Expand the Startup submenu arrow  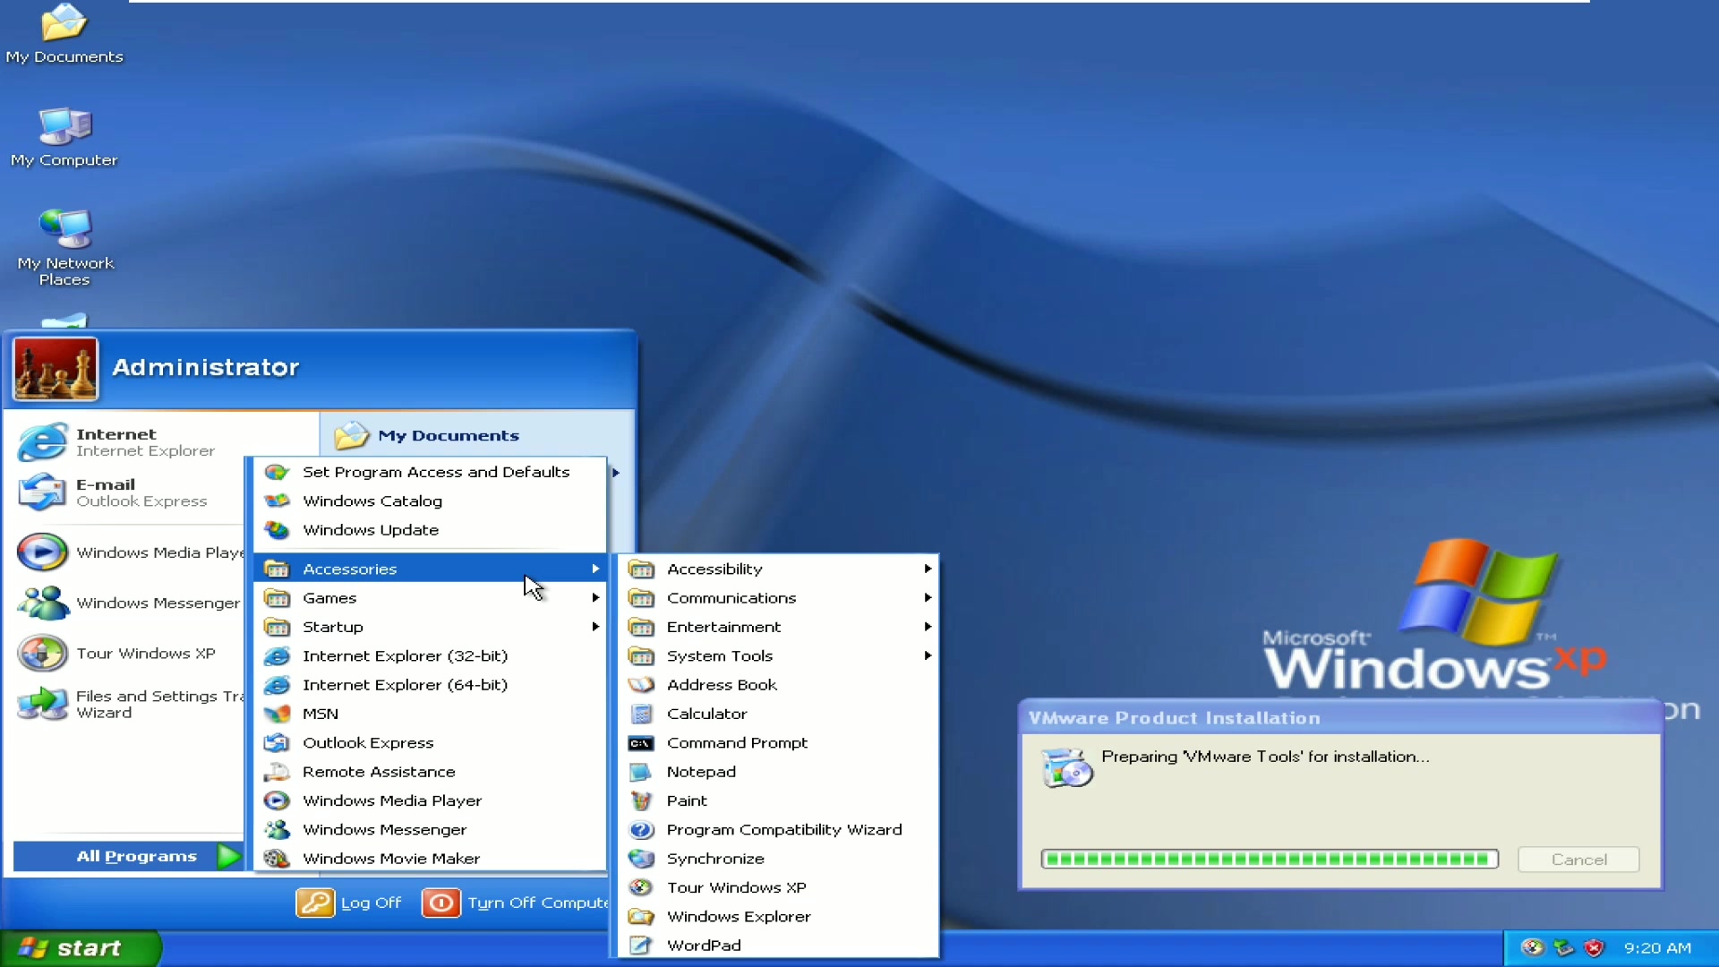(595, 627)
